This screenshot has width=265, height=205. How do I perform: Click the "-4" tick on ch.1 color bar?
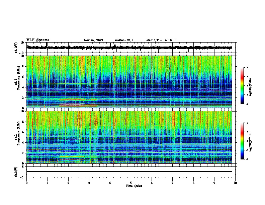click(247, 77)
